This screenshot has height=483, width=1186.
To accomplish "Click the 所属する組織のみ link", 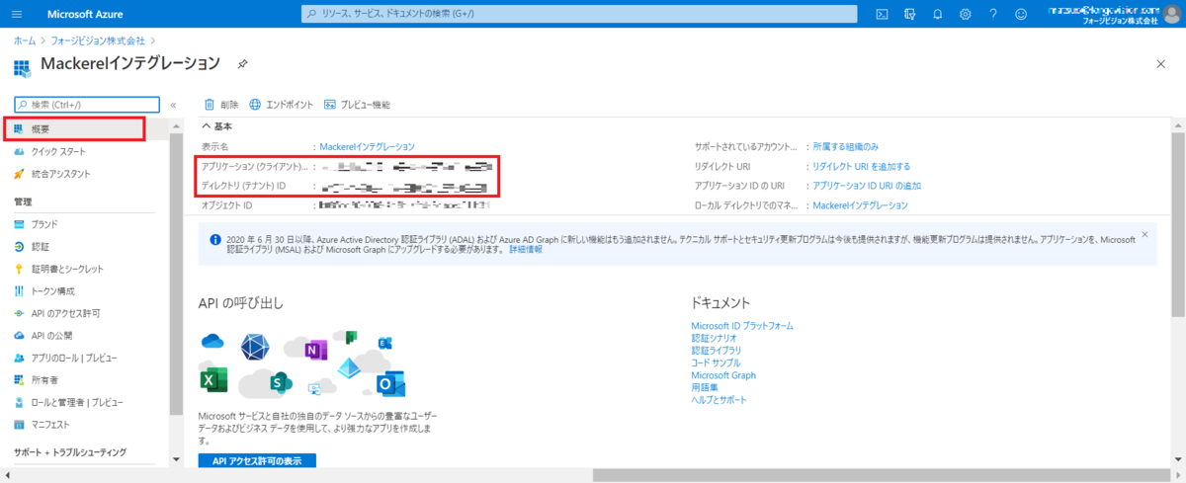I will (845, 146).
